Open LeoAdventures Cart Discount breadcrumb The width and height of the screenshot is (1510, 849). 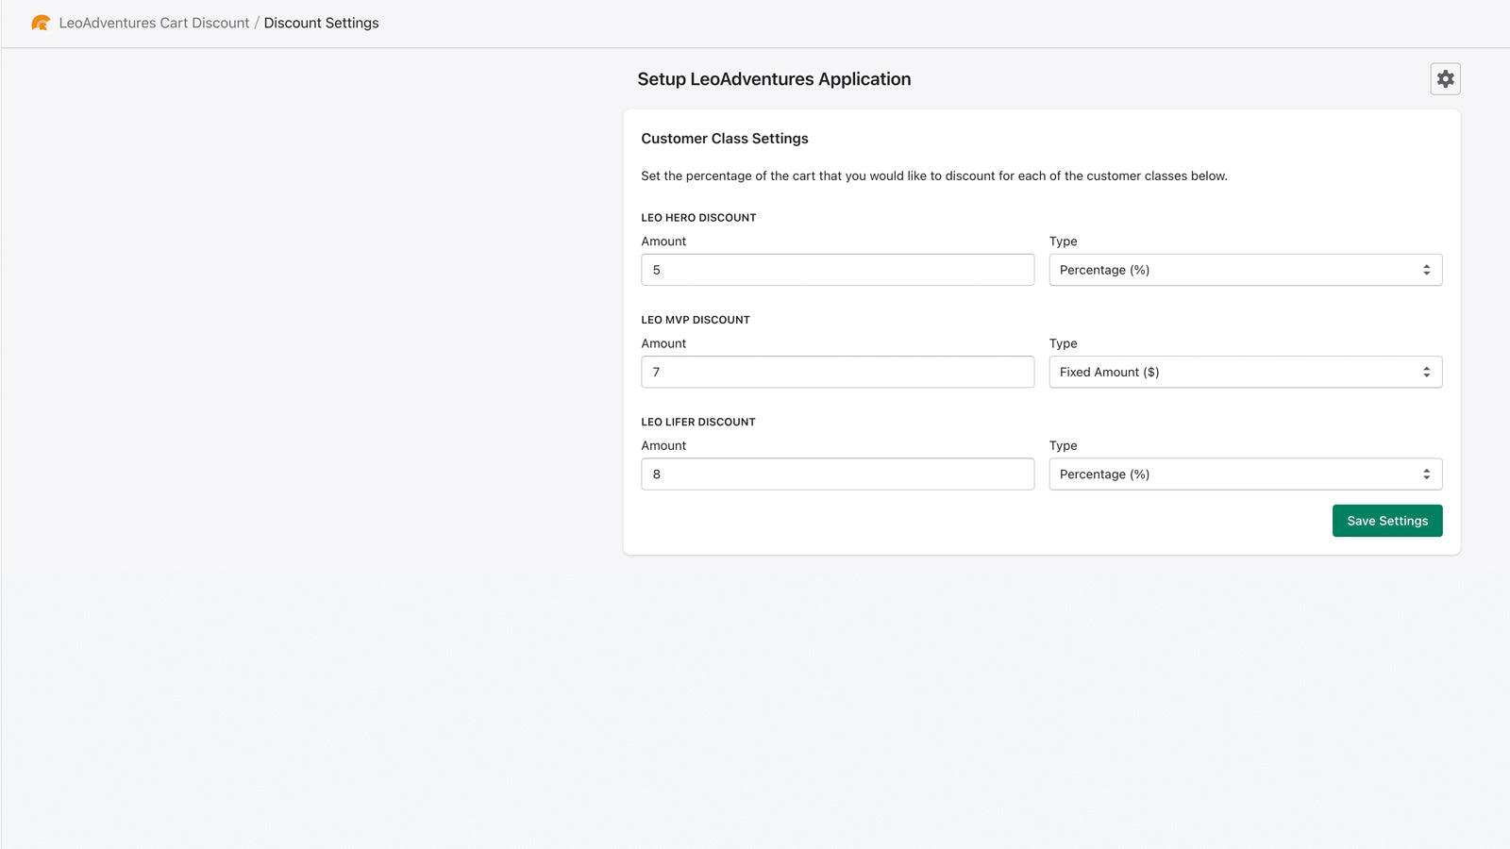(x=154, y=23)
